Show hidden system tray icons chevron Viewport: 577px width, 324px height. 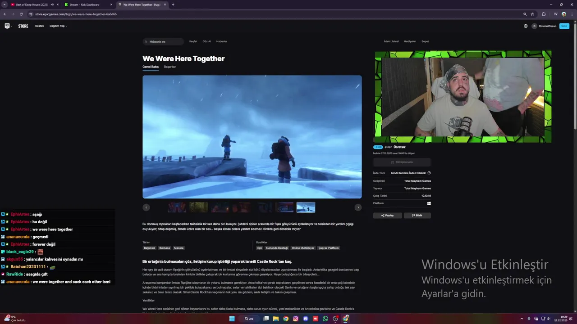(522, 319)
